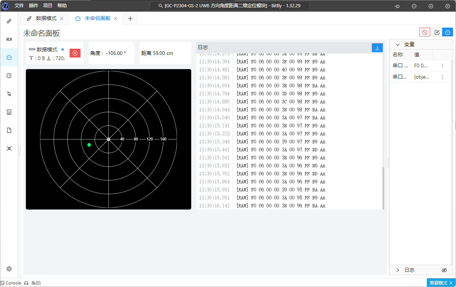
Task: Collapse the 变量 section
Action: pyautogui.click(x=398, y=44)
